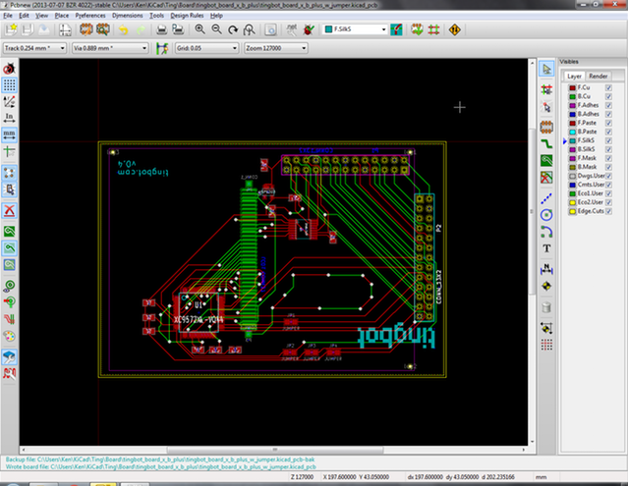Click the Edge.Cuts yellow color swatch

572,211
